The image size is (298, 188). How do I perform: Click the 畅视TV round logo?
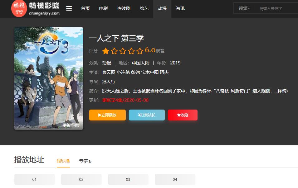point(19,8)
